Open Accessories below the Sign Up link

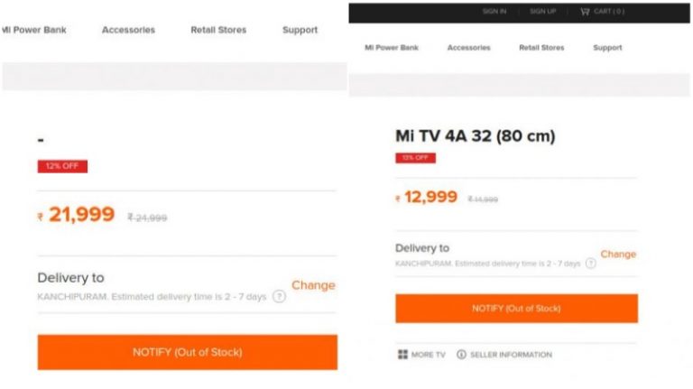pyautogui.click(x=468, y=48)
